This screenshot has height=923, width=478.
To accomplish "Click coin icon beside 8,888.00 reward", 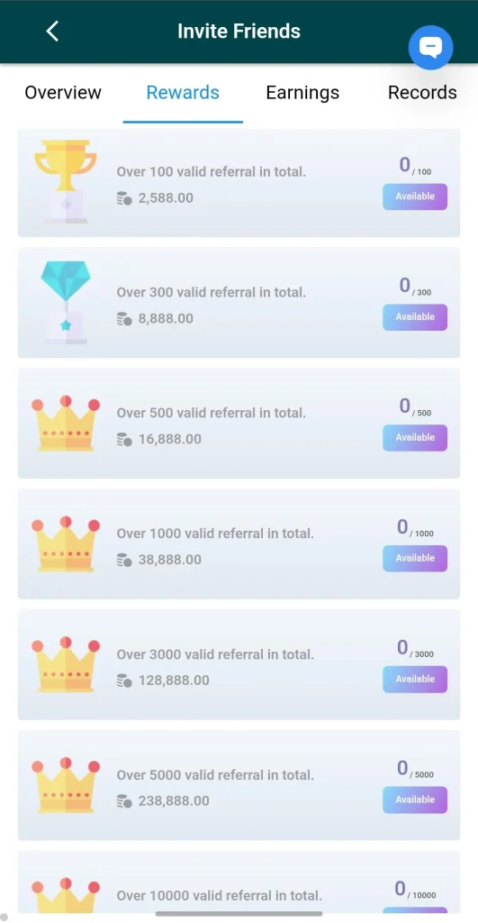I will tap(124, 319).
